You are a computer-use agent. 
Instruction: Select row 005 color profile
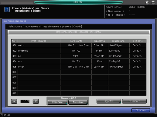coord(79,67)
